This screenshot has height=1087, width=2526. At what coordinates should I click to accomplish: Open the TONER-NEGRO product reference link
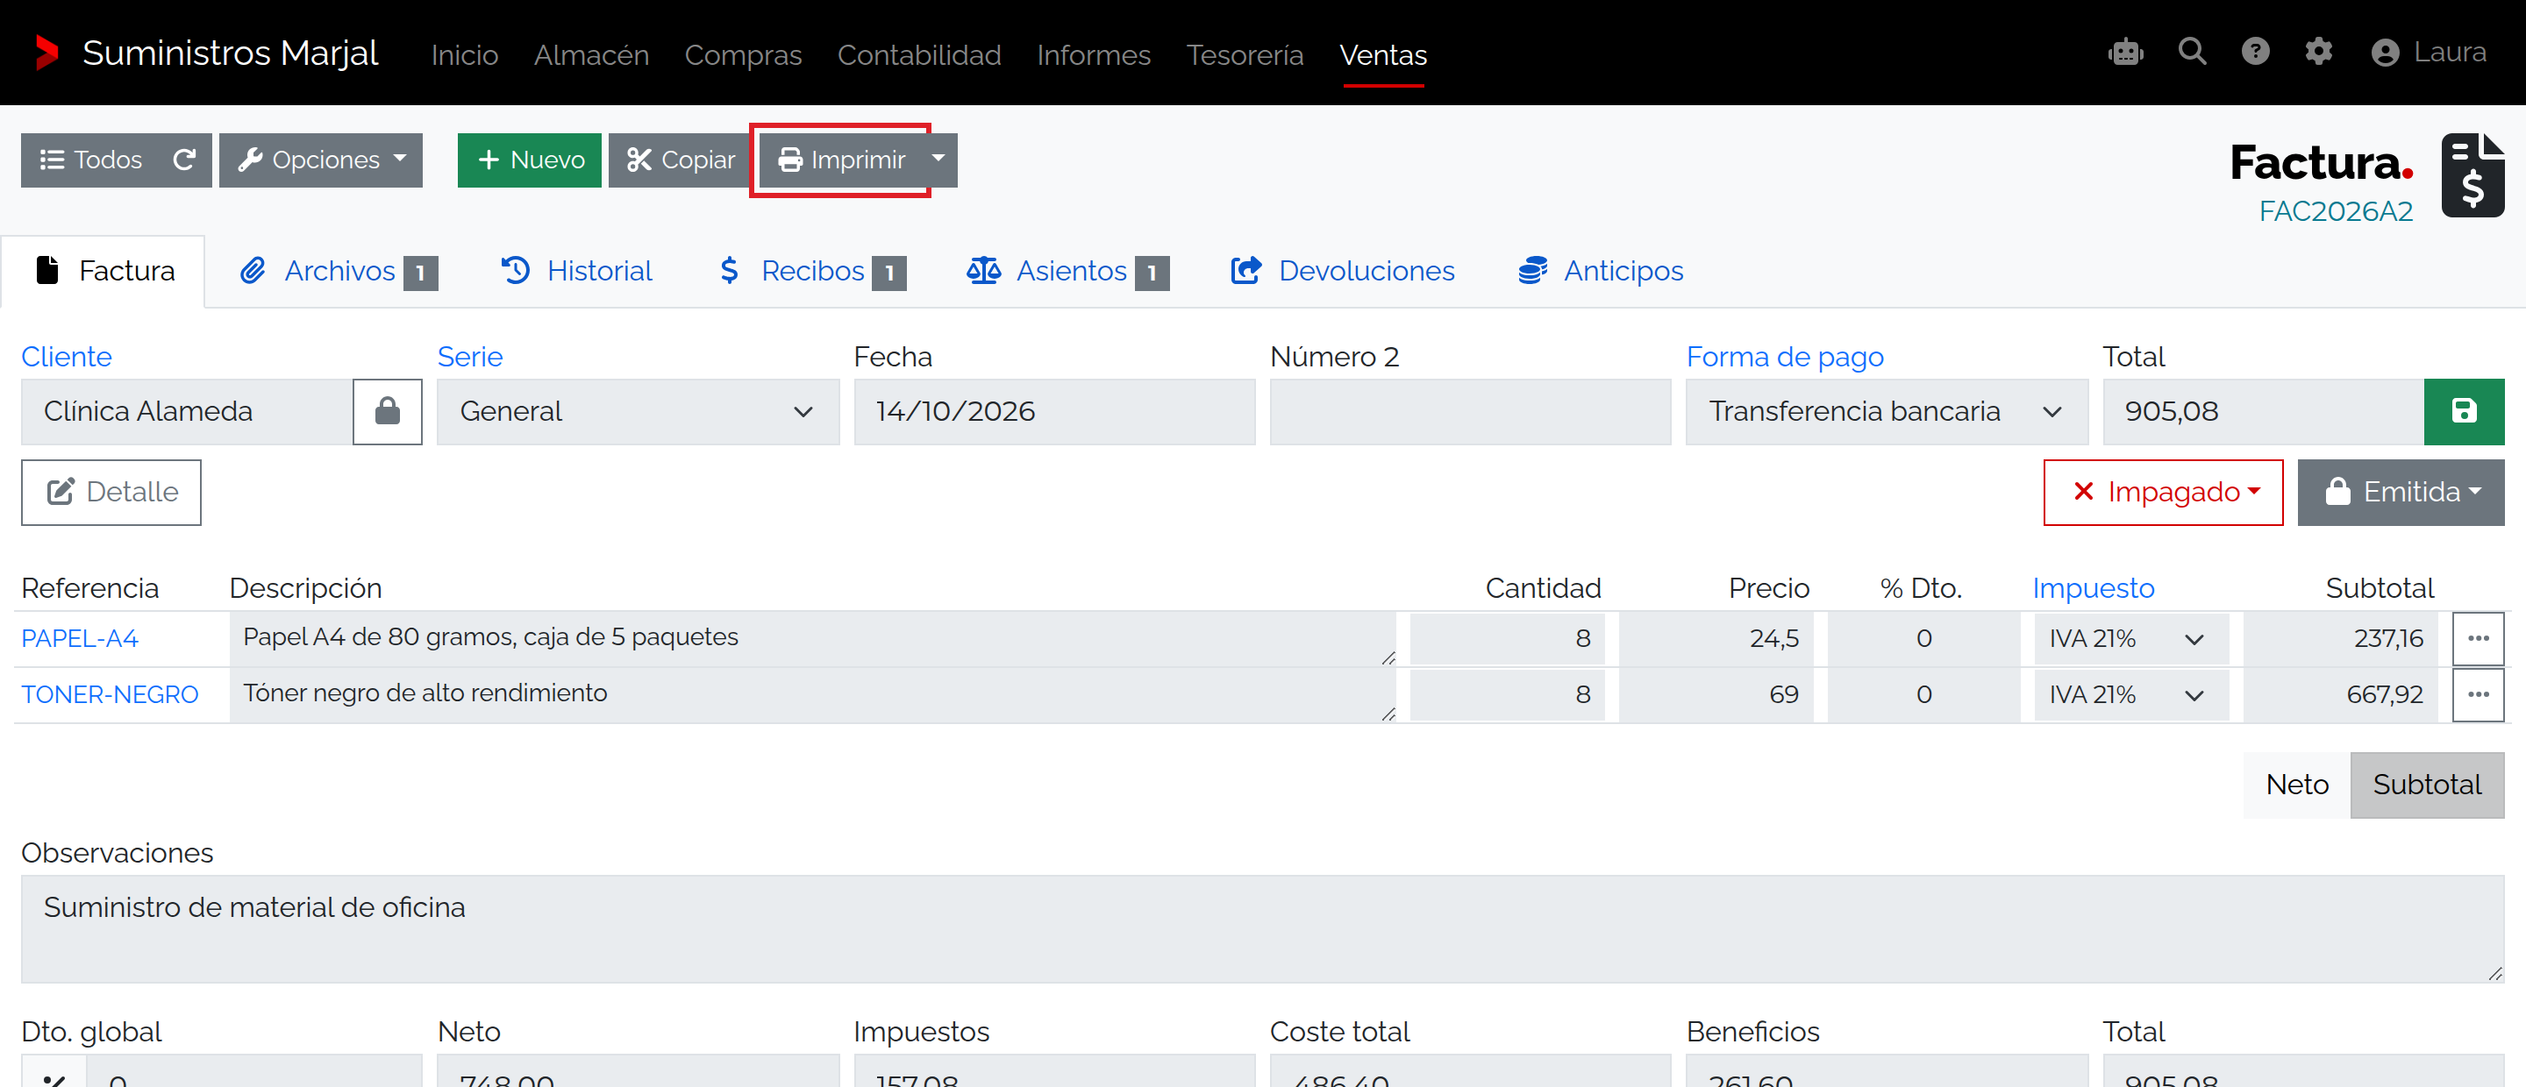click(x=110, y=695)
